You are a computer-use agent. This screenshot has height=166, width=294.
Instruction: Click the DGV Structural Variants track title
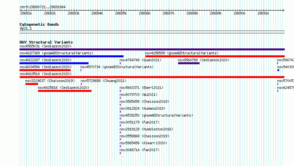46,42
